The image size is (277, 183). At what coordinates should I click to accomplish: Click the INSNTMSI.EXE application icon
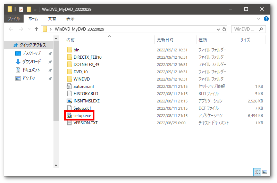[69, 101]
